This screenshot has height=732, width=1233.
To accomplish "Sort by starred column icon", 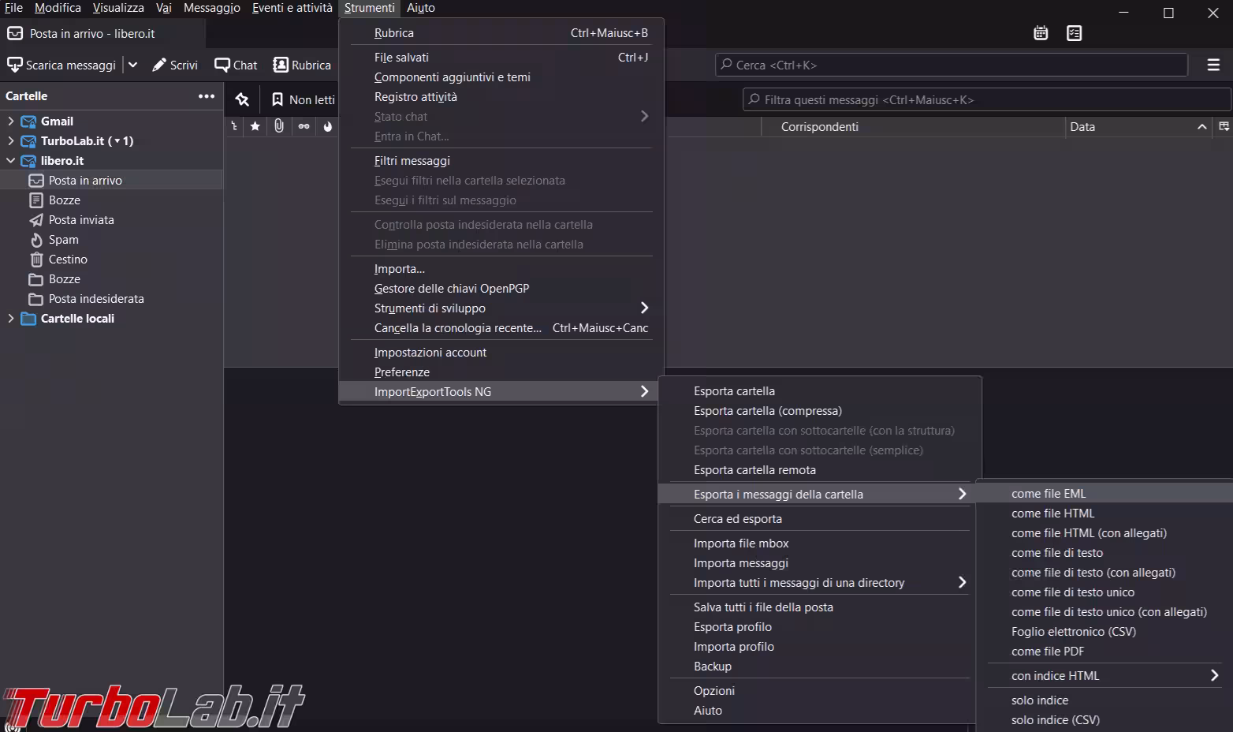I will tap(255, 126).
